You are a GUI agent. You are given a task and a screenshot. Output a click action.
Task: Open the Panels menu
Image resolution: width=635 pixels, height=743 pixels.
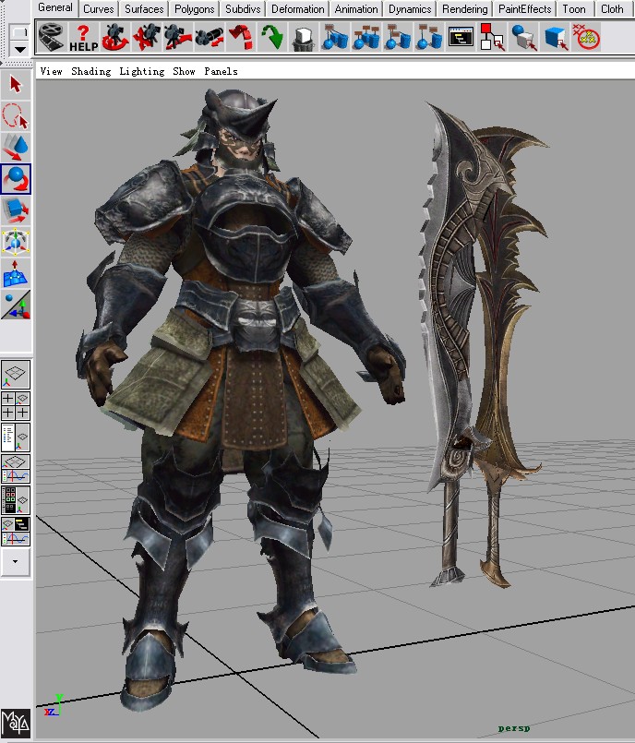(221, 71)
